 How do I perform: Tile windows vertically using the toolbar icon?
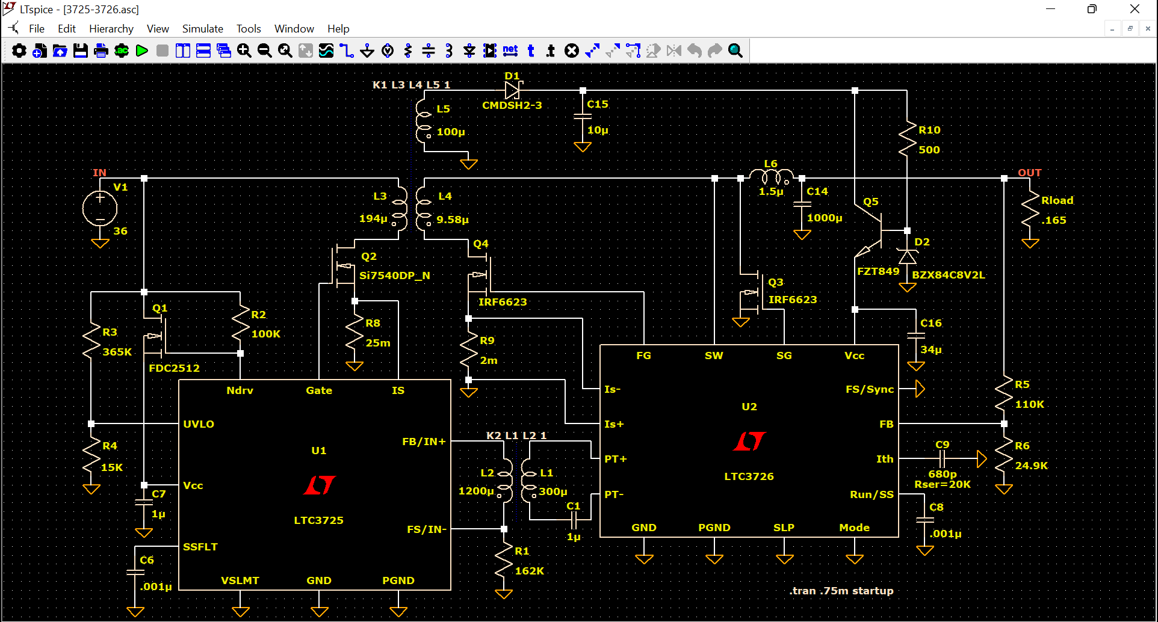coord(183,51)
